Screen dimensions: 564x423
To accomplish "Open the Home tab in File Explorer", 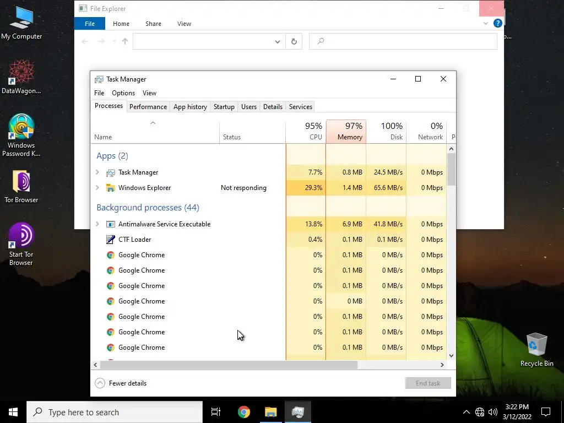I will tap(121, 23).
